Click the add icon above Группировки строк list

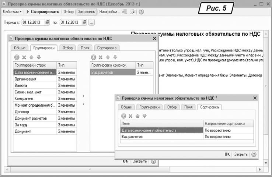coord(17,57)
